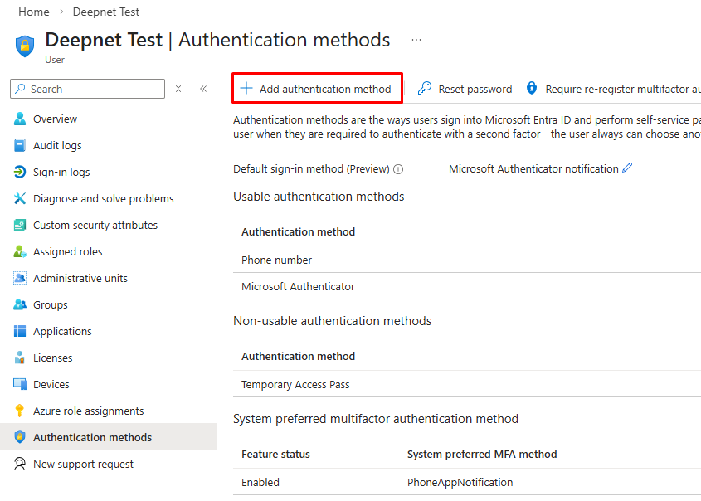This screenshot has width=701, height=501.
Task: Open the ellipsis more options menu
Action: pos(416,40)
